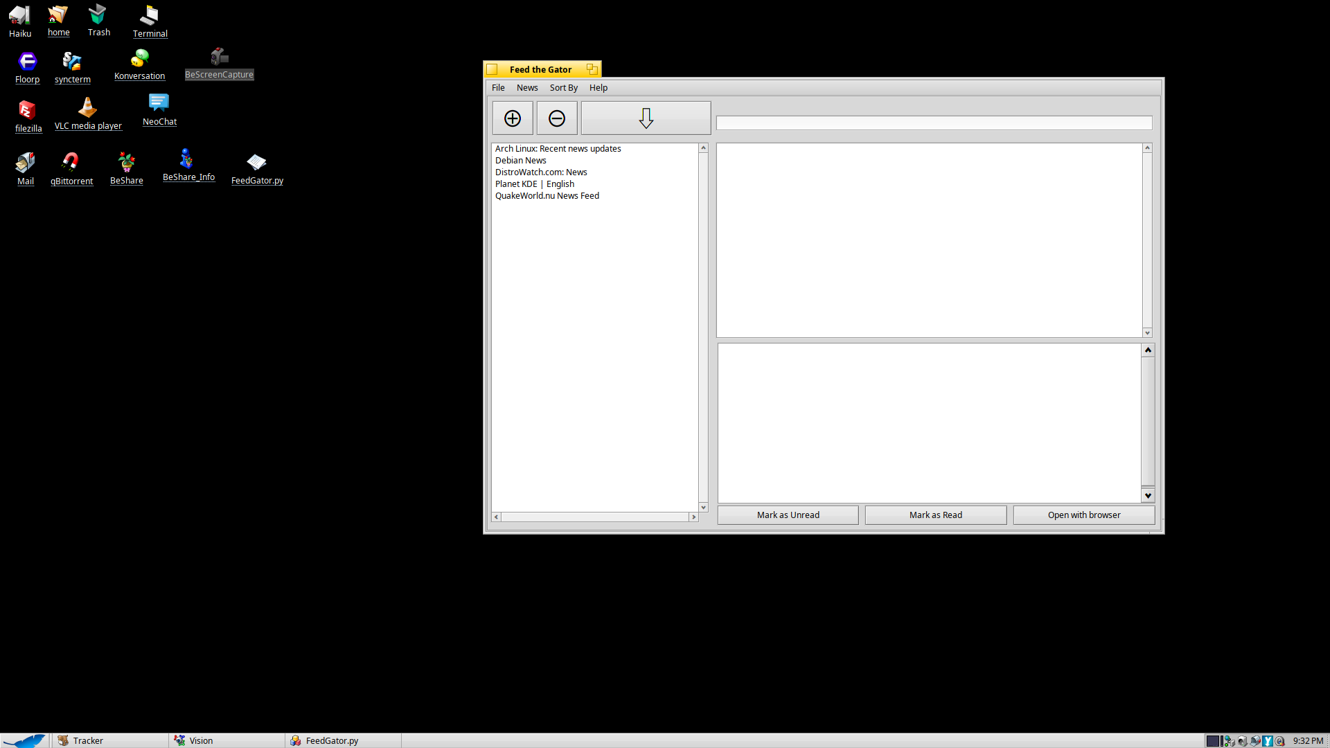Open the VLC media player icon

[x=87, y=108]
